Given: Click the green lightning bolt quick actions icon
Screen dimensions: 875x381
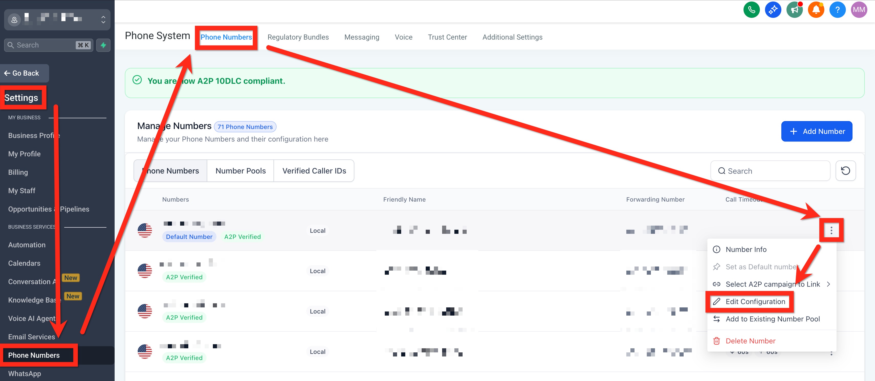Looking at the screenshot, I should [103, 45].
